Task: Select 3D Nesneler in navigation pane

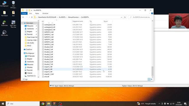Action: (x=30, y=56)
